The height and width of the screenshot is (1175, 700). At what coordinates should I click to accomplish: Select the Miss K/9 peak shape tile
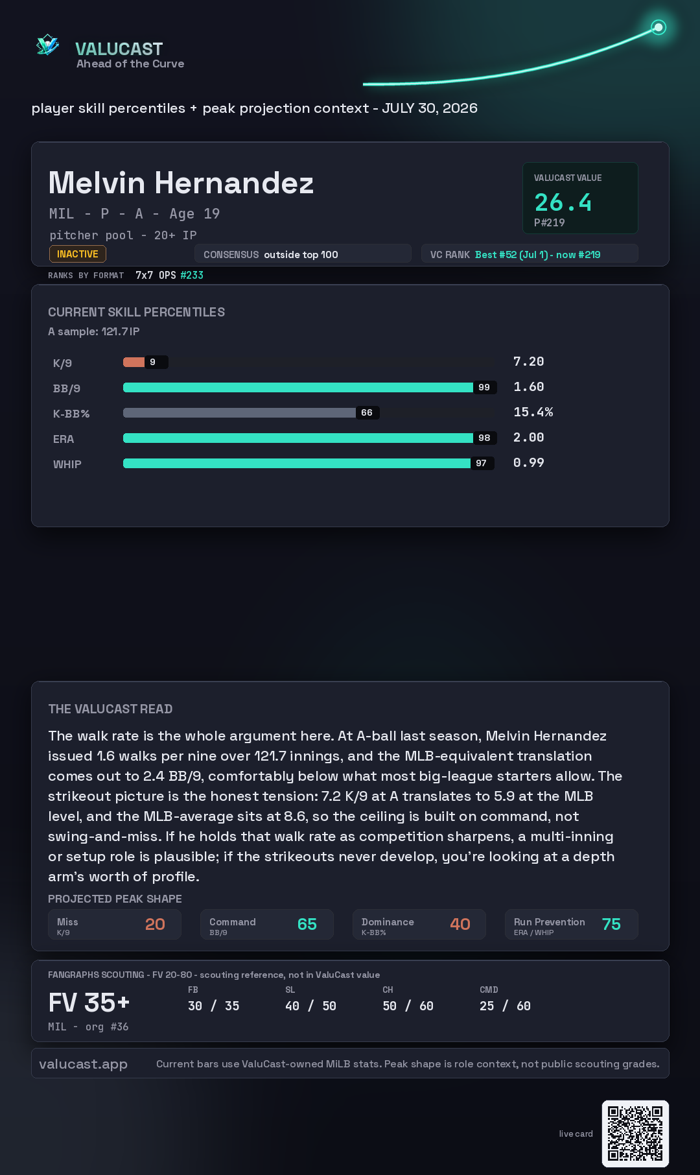115,925
